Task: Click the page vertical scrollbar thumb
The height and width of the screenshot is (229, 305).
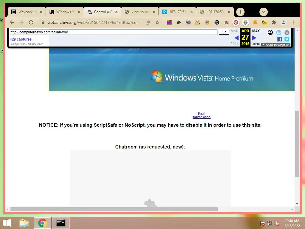Action: click(x=297, y=143)
